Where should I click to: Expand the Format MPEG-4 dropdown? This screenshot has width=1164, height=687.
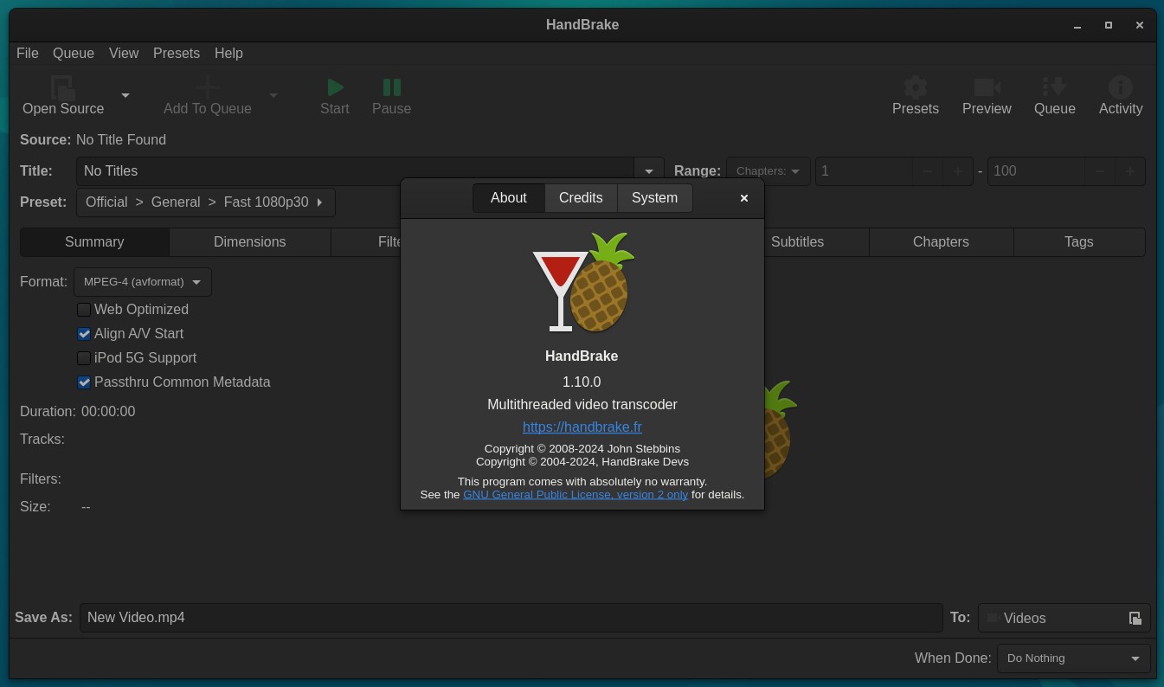(x=143, y=282)
